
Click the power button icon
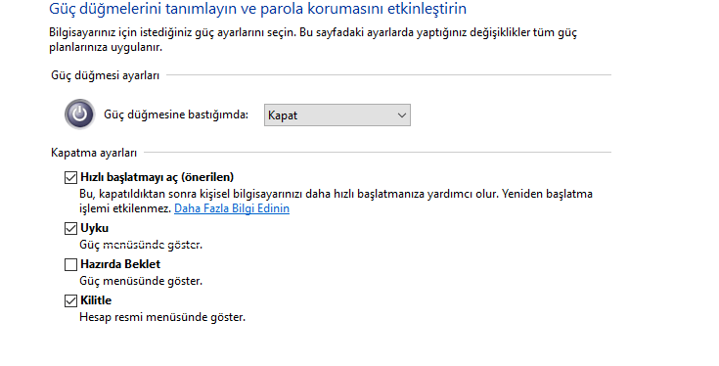coord(79,114)
